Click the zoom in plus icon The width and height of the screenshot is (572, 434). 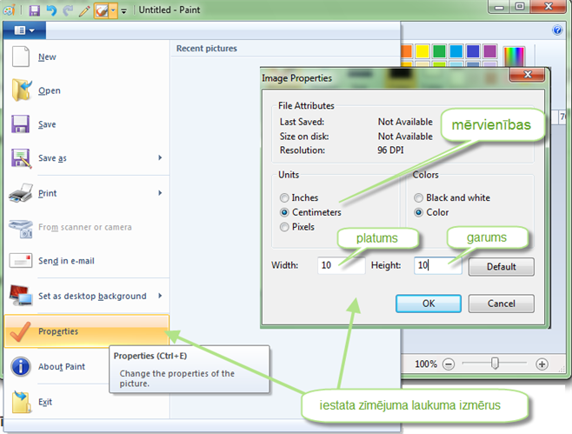542,364
